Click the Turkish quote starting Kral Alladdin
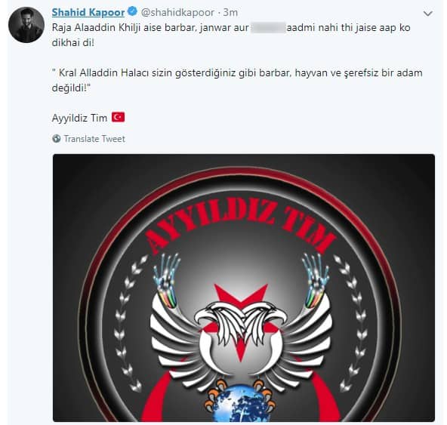The height and width of the screenshot is (425, 447). (237, 80)
